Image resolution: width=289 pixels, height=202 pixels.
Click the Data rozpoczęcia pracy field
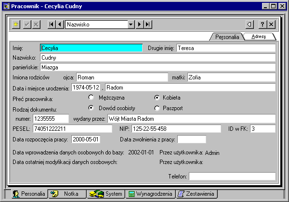[x=86, y=139]
